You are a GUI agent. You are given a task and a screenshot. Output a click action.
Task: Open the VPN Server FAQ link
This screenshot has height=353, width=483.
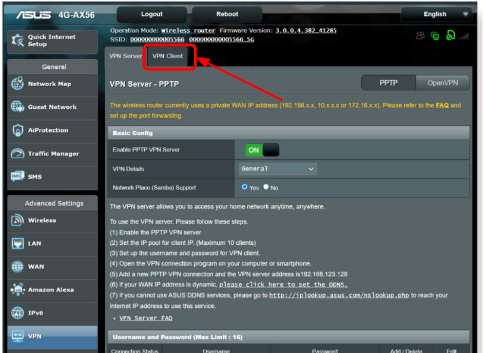tap(146, 318)
